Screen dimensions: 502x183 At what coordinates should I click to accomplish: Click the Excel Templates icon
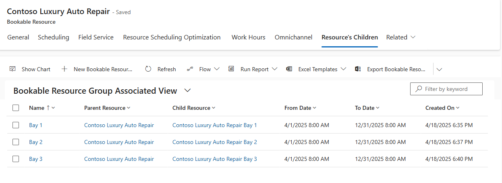(x=289, y=69)
